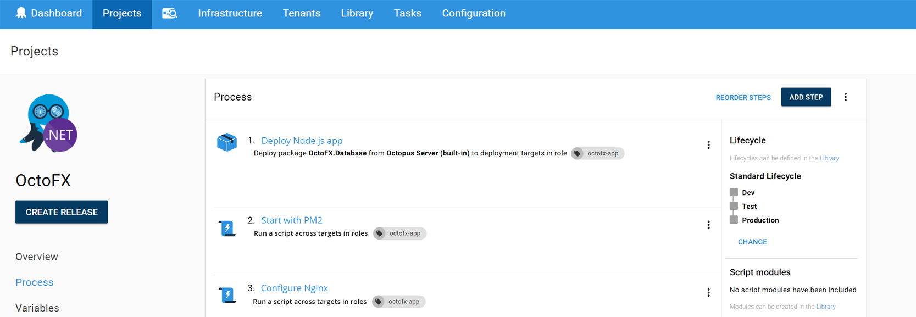Click the script icon for Configure Nginx
This screenshot has width=916, height=317.
tap(227, 295)
